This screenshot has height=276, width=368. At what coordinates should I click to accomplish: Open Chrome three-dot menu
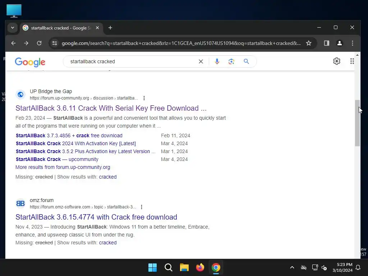[352, 43]
